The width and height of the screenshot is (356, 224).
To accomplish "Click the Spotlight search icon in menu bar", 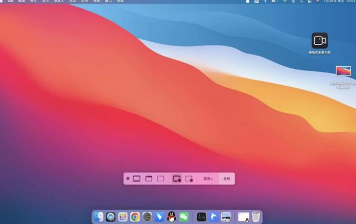I will (x=301, y=2).
